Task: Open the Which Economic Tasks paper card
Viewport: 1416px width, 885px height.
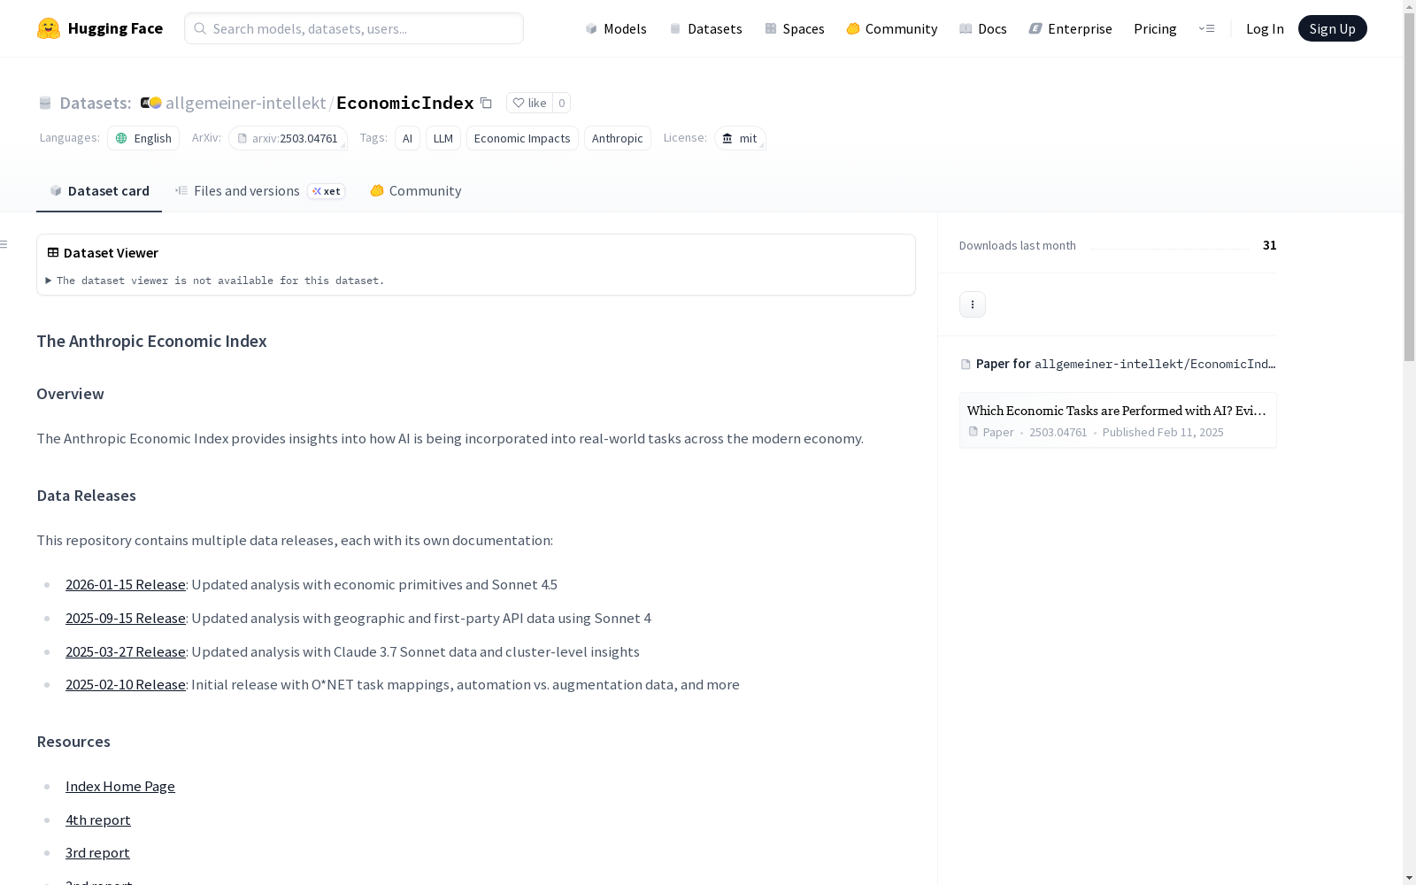Action: 1118,420
